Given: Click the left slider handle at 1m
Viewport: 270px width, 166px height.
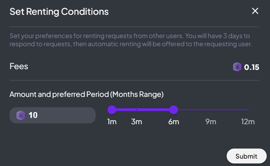Looking at the screenshot, I should (x=112, y=110).
